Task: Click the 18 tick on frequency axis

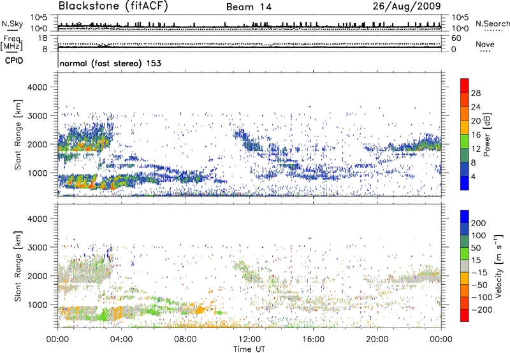Action: pos(43,38)
